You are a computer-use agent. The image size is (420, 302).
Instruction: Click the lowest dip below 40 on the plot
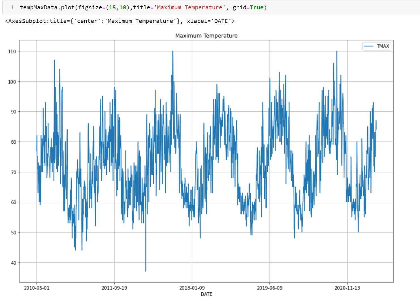click(146, 271)
